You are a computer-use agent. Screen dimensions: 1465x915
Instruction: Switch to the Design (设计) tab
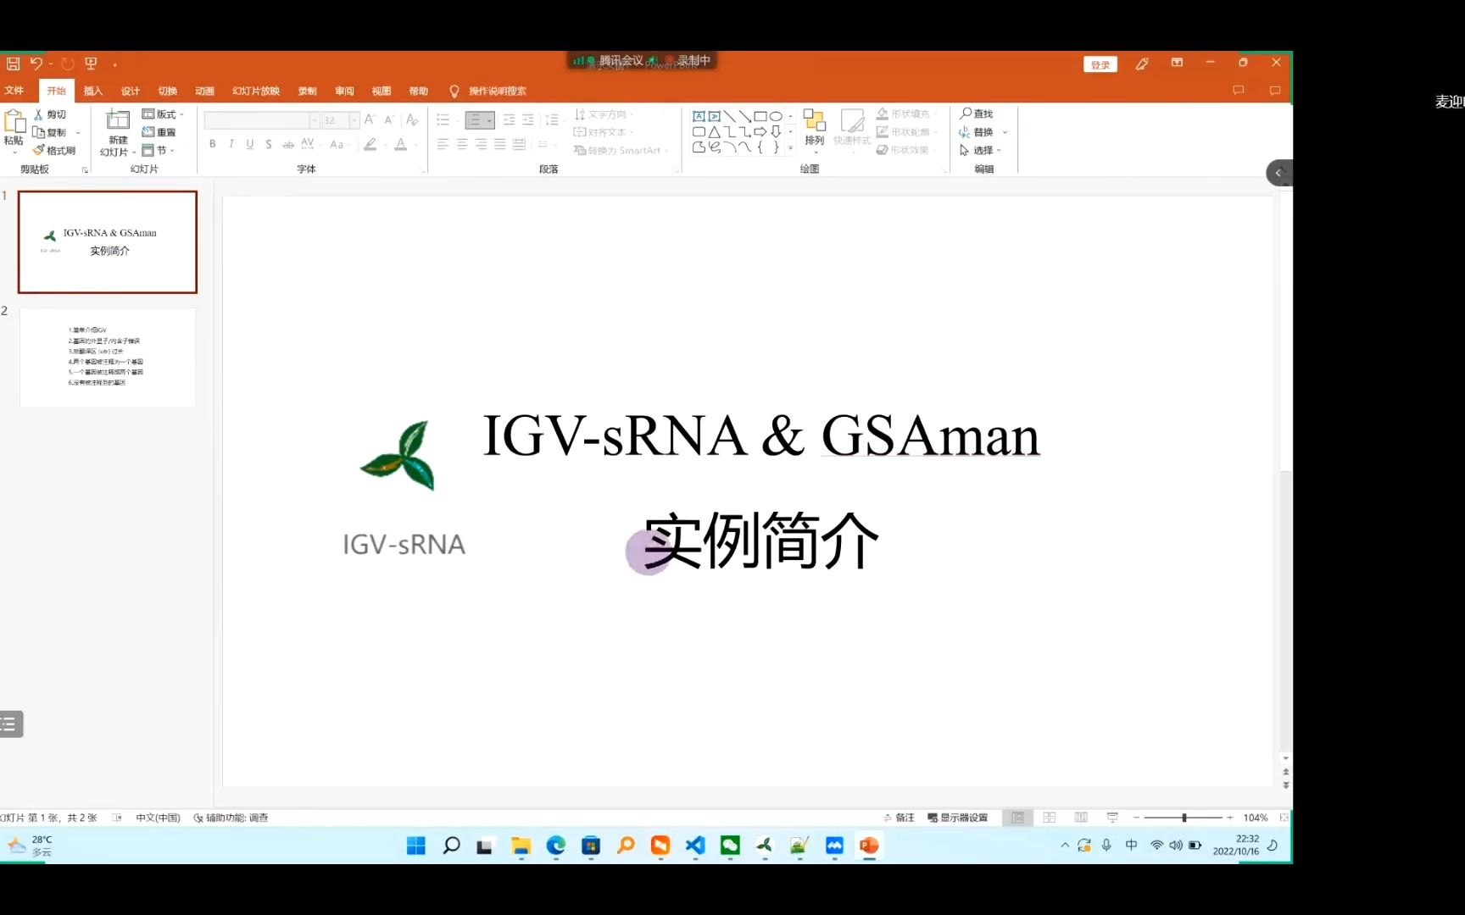[131, 91]
